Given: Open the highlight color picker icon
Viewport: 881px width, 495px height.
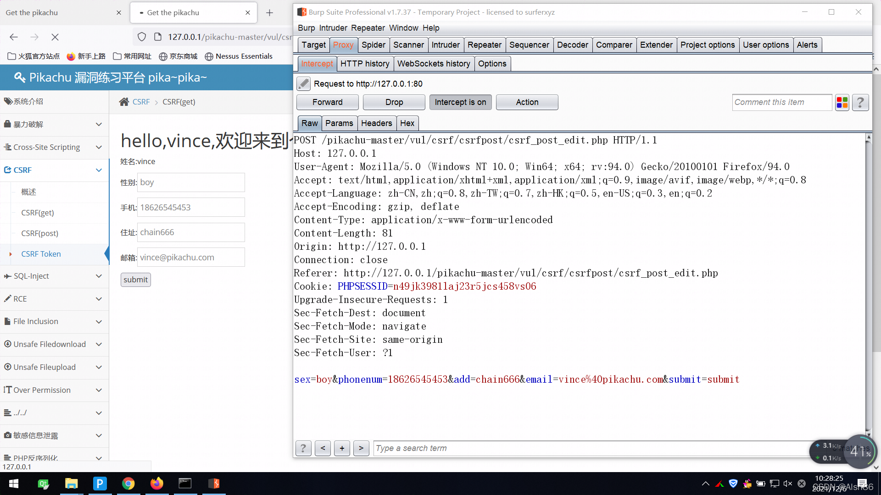Looking at the screenshot, I should (x=842, y=102).
